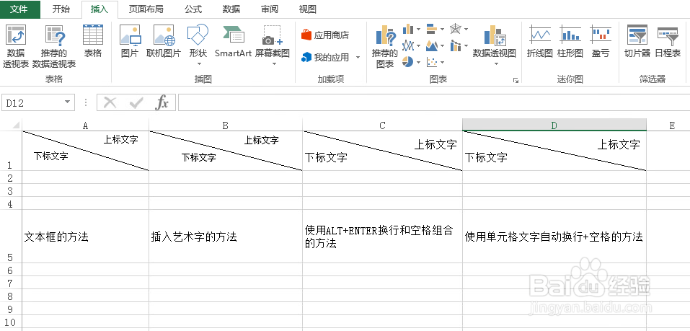
Task: Open Recommended Charts (推荐的图表)
Action: [384, 46]
